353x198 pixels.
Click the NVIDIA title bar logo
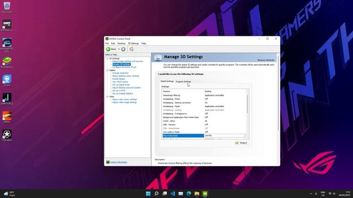click(x=107, y=38)
